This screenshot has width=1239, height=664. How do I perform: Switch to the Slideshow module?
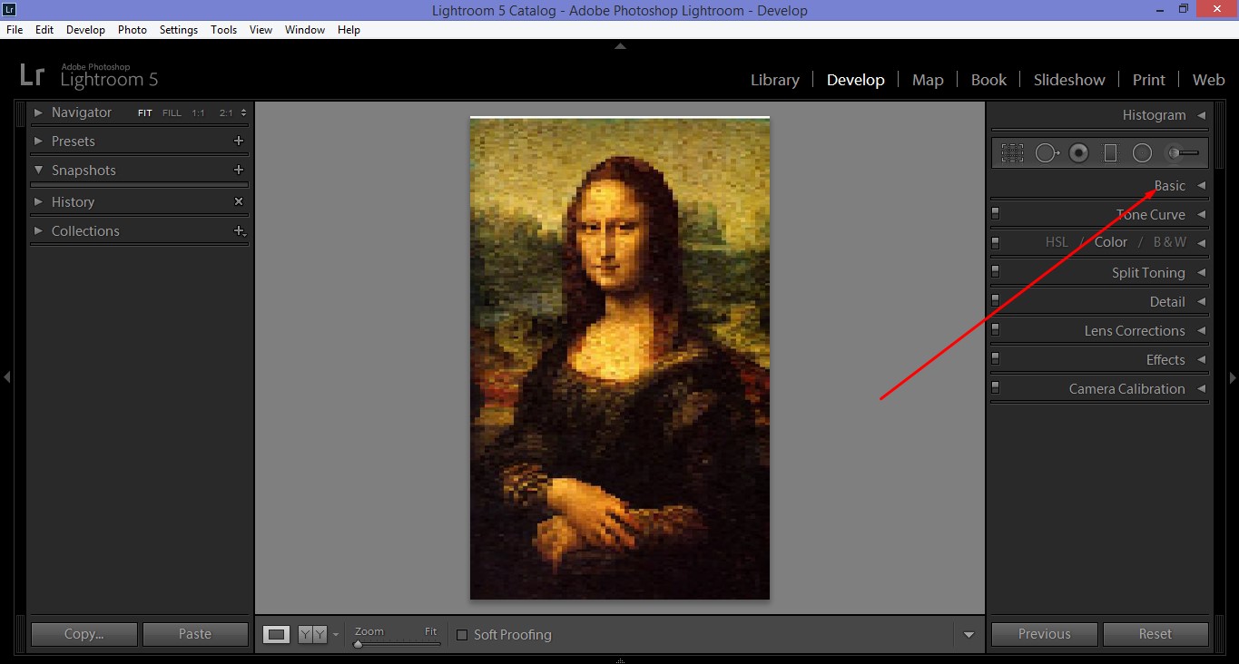coord(1069,80)
